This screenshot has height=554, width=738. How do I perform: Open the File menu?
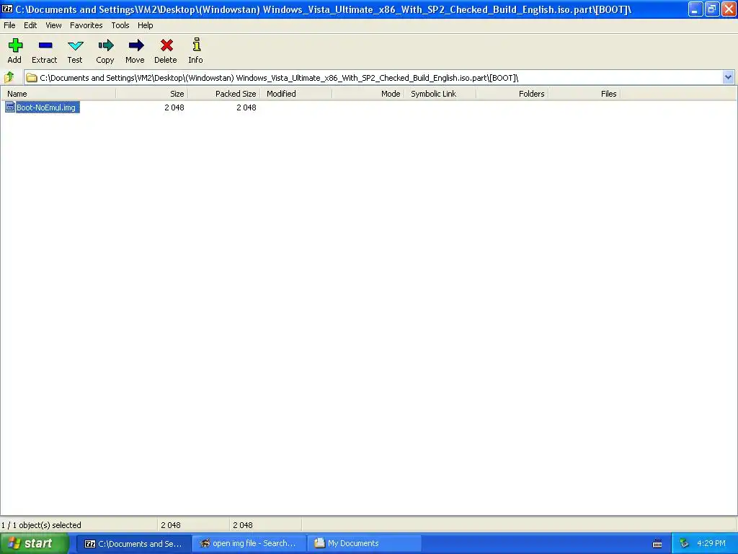click(9, 25)
